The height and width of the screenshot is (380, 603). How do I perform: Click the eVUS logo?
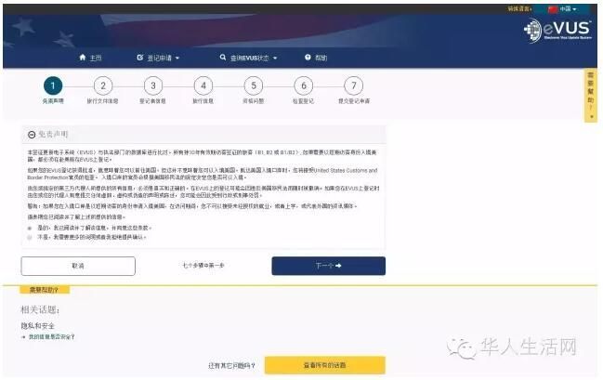pyautogui.click(x=557, y=30)
